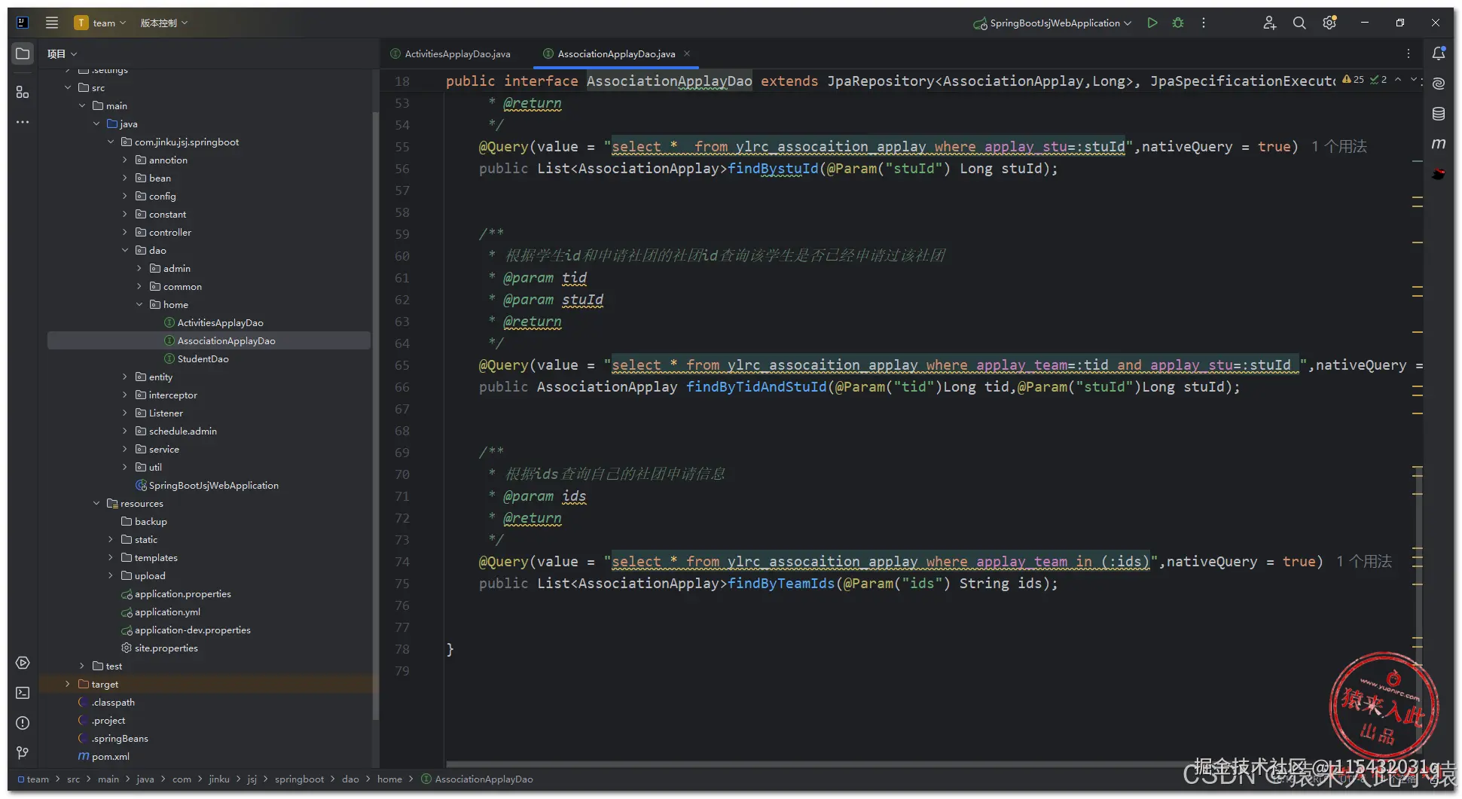Click the findByTidAndStuId method name
1462x799 pixels.
pos(756,387)
